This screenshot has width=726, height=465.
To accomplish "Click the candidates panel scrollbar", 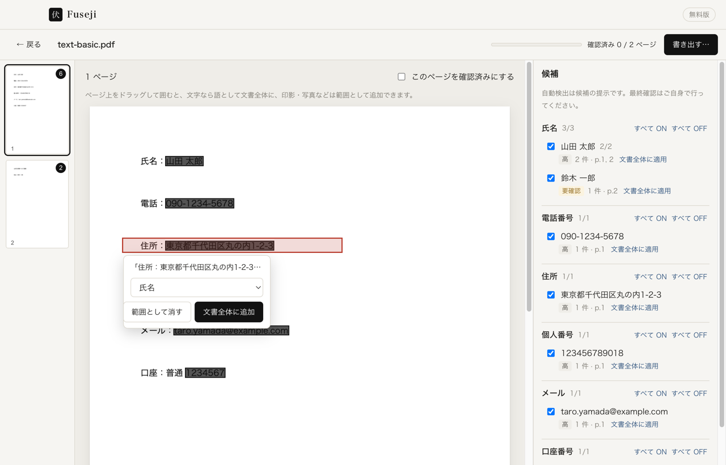I will click(x=721, y=244).
